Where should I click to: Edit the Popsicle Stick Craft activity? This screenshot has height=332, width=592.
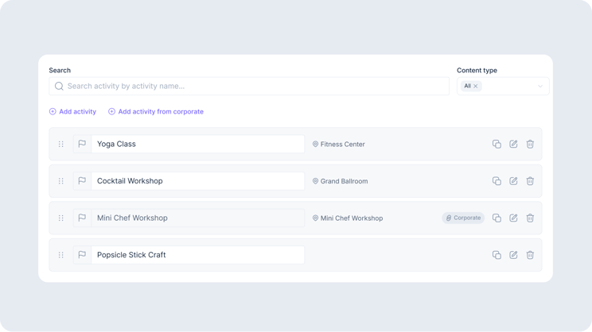(x=513, y=255)
